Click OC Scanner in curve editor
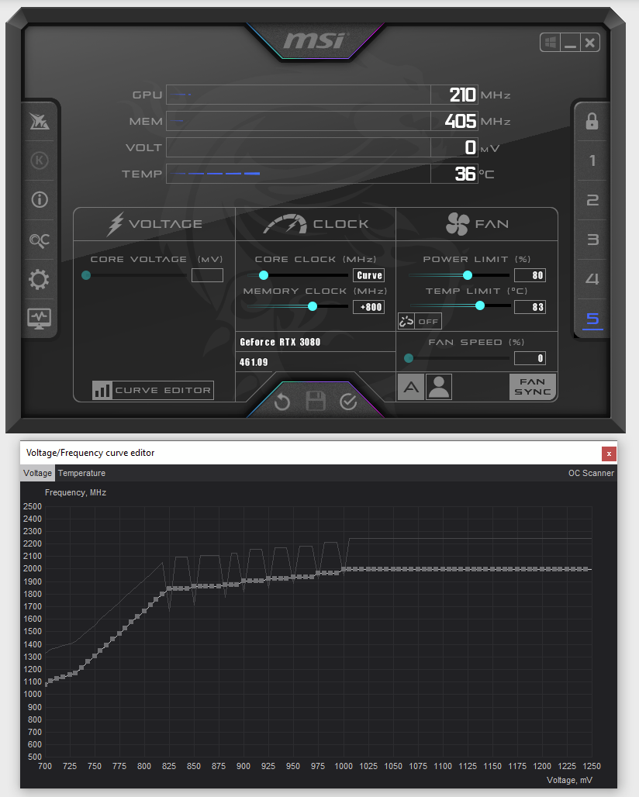This screenshot has width=639, height=797. 591,473
